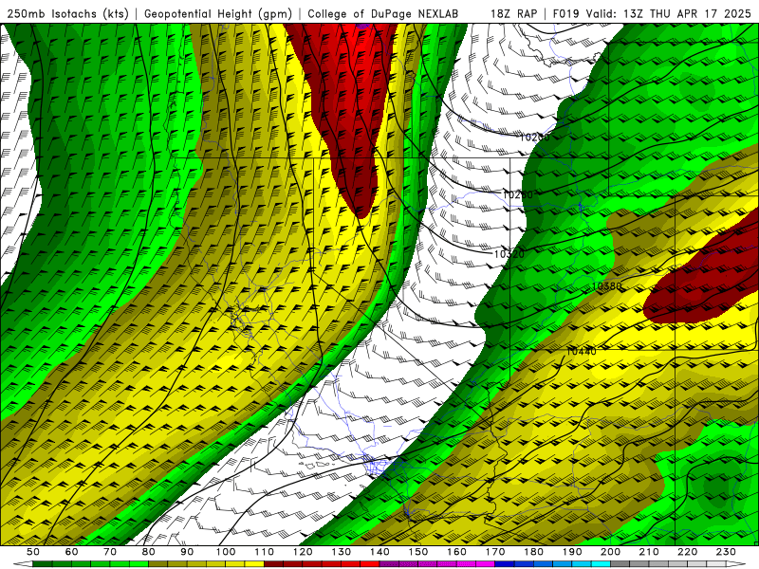Screen dimensions: 759x569
Task: Click the 110 knot legend value
Action: tap(265, 552)
